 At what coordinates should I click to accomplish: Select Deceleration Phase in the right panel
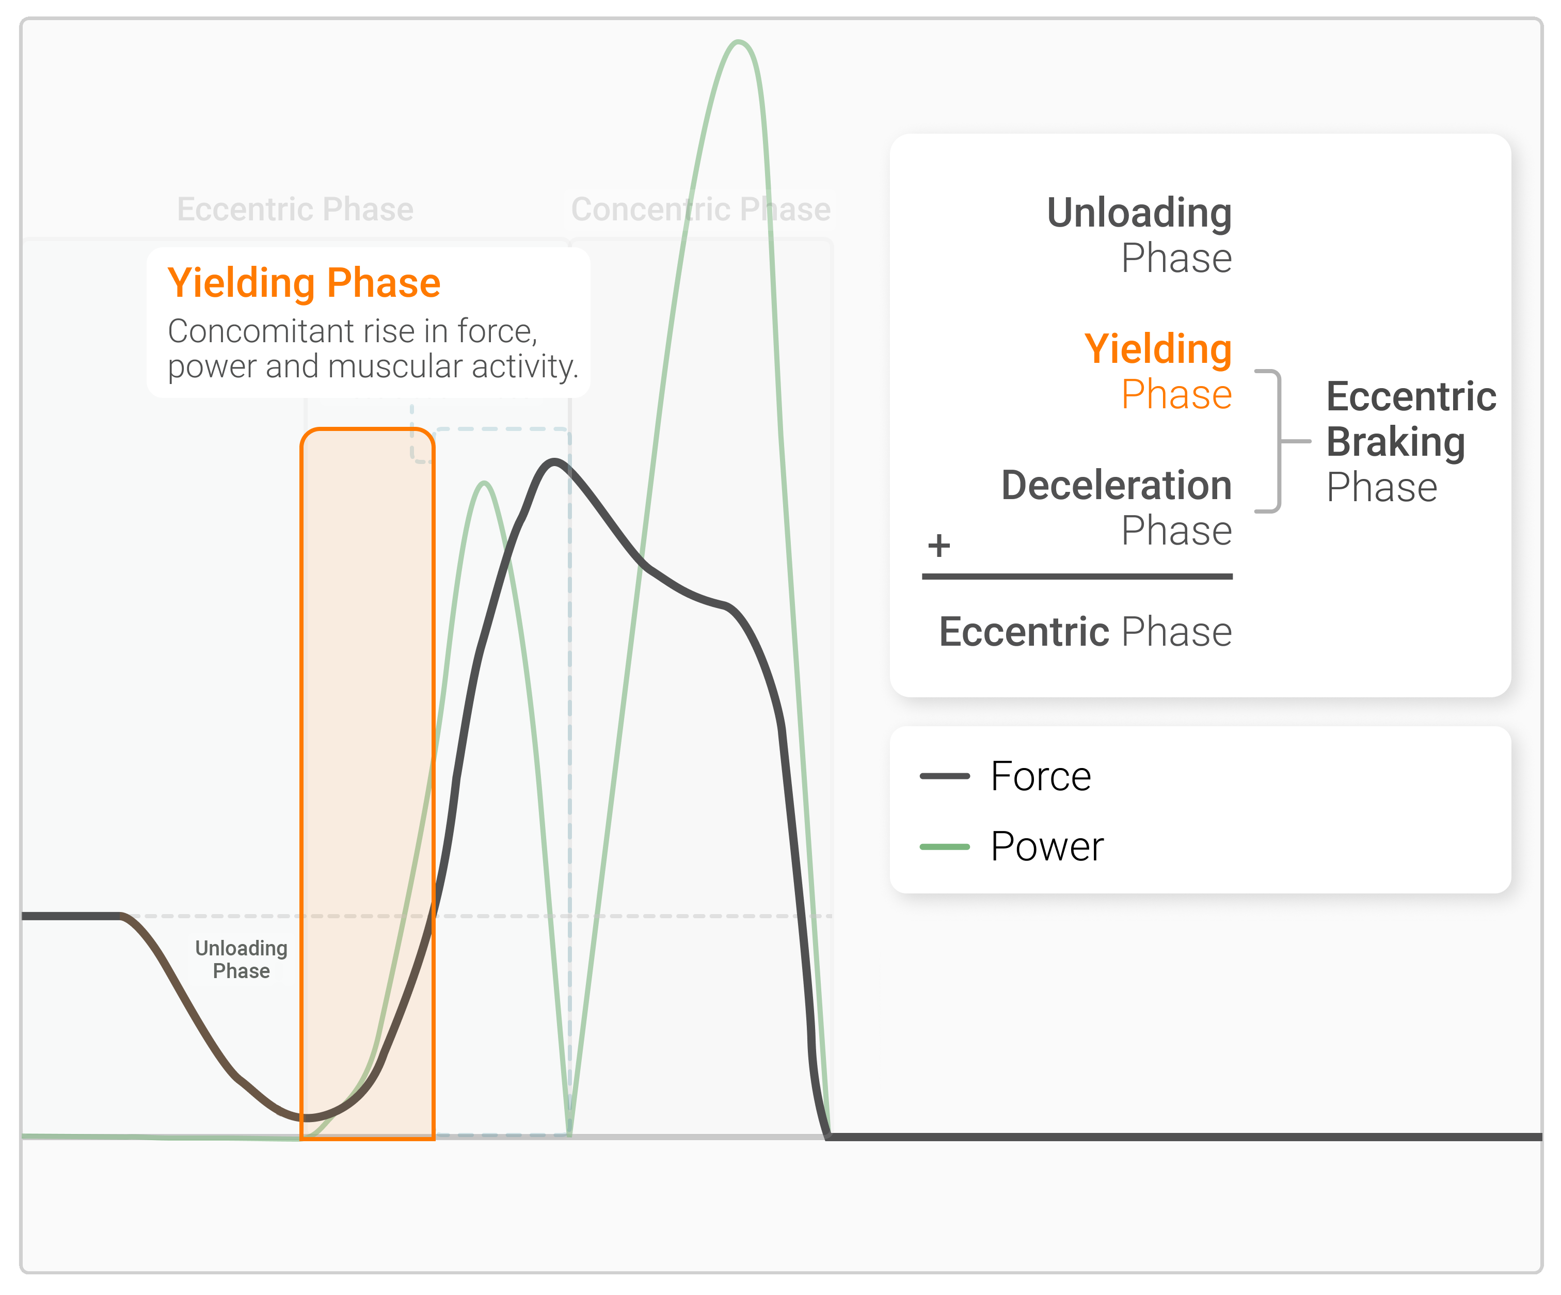[1117, 507]
